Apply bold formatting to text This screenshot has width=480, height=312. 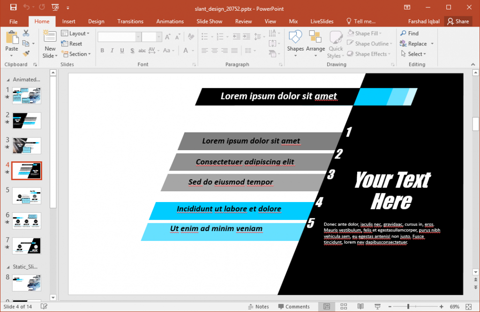point(102,51)
